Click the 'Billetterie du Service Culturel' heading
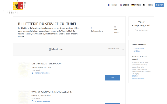This screenshot has height=104, width=167. 47,24
